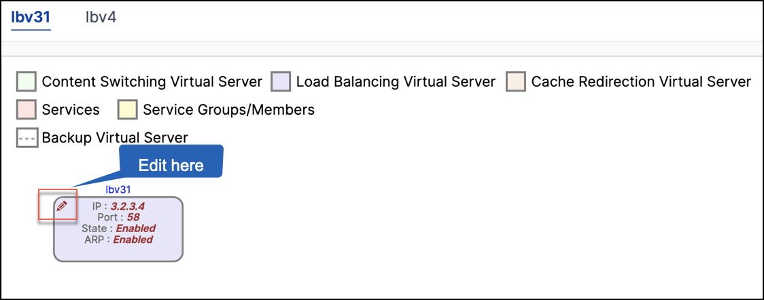The width and height of the screenshot is (764, 300).
Task: Click the Port value 58
Action: [x=133, y=217]
